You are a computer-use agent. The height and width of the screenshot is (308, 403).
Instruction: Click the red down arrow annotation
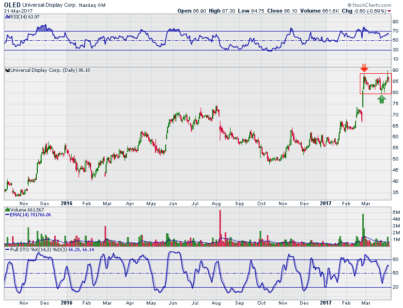[364, 68]
